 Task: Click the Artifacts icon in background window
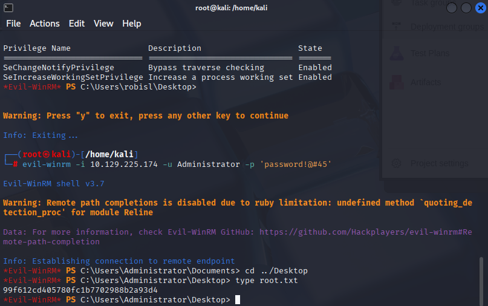397,82
